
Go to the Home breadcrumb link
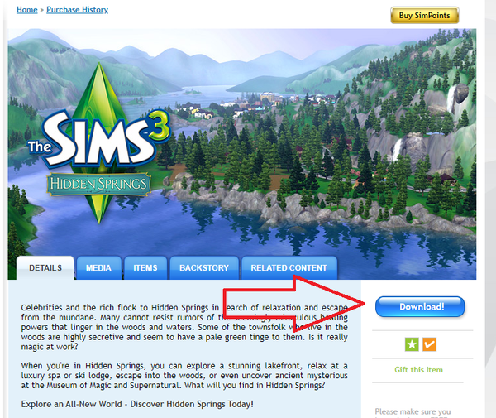pyautogui.click(x=27, y=10)
